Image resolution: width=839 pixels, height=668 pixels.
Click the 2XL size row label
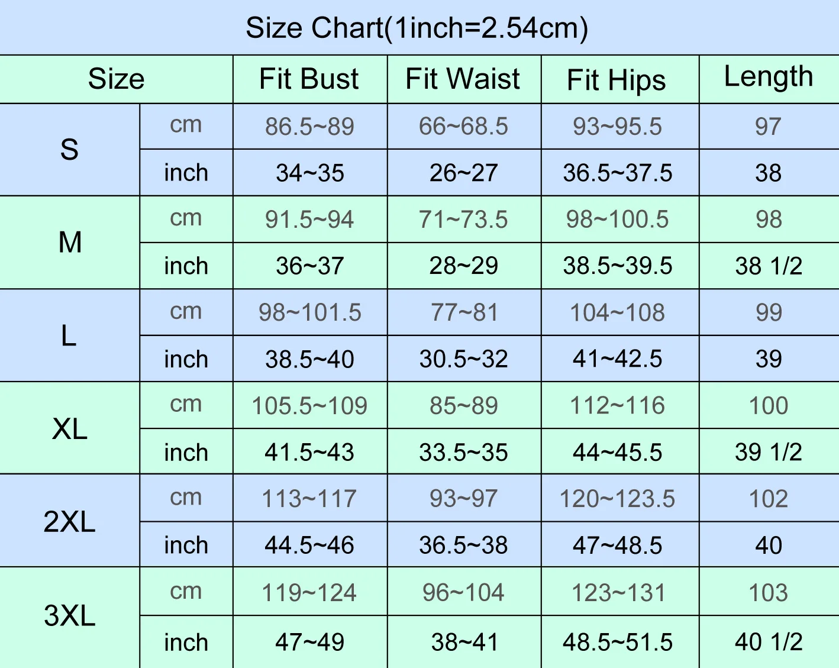click(x=69, y=522)
